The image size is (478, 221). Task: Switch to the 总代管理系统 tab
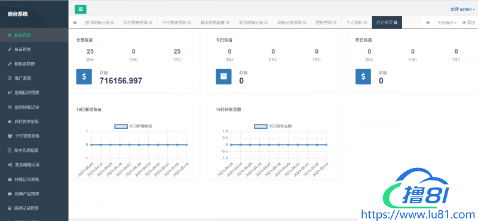tap(136, 23)
